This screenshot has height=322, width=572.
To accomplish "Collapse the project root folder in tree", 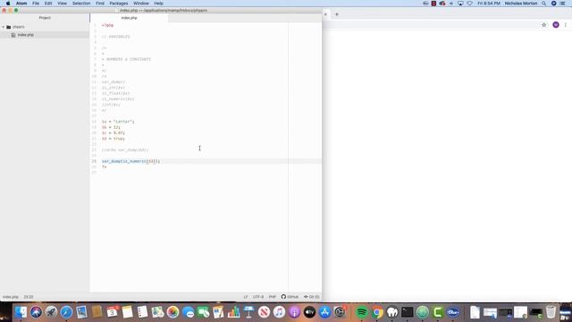I will [x=4, y=27].
